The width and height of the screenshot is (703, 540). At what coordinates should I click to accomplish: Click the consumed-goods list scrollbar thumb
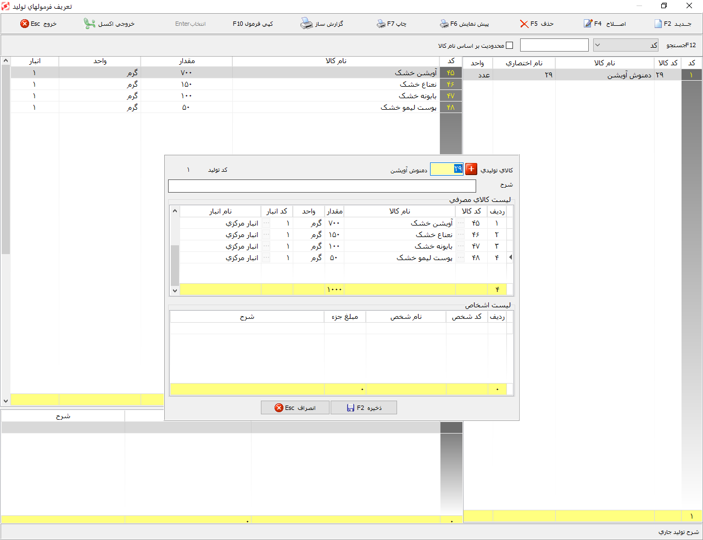click(x=175, y=265)
